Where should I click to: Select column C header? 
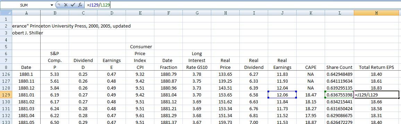pyautogui.click(x=83, y=13)
